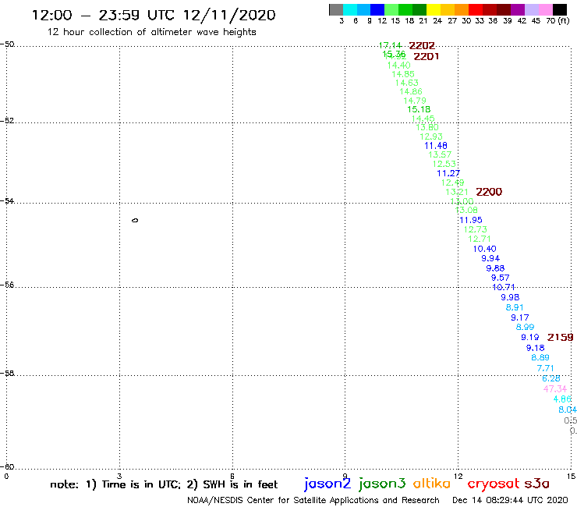Screen dimensions: 577x507
Task: Click the yellow swatch in the color legend
Action: [434, 9]
